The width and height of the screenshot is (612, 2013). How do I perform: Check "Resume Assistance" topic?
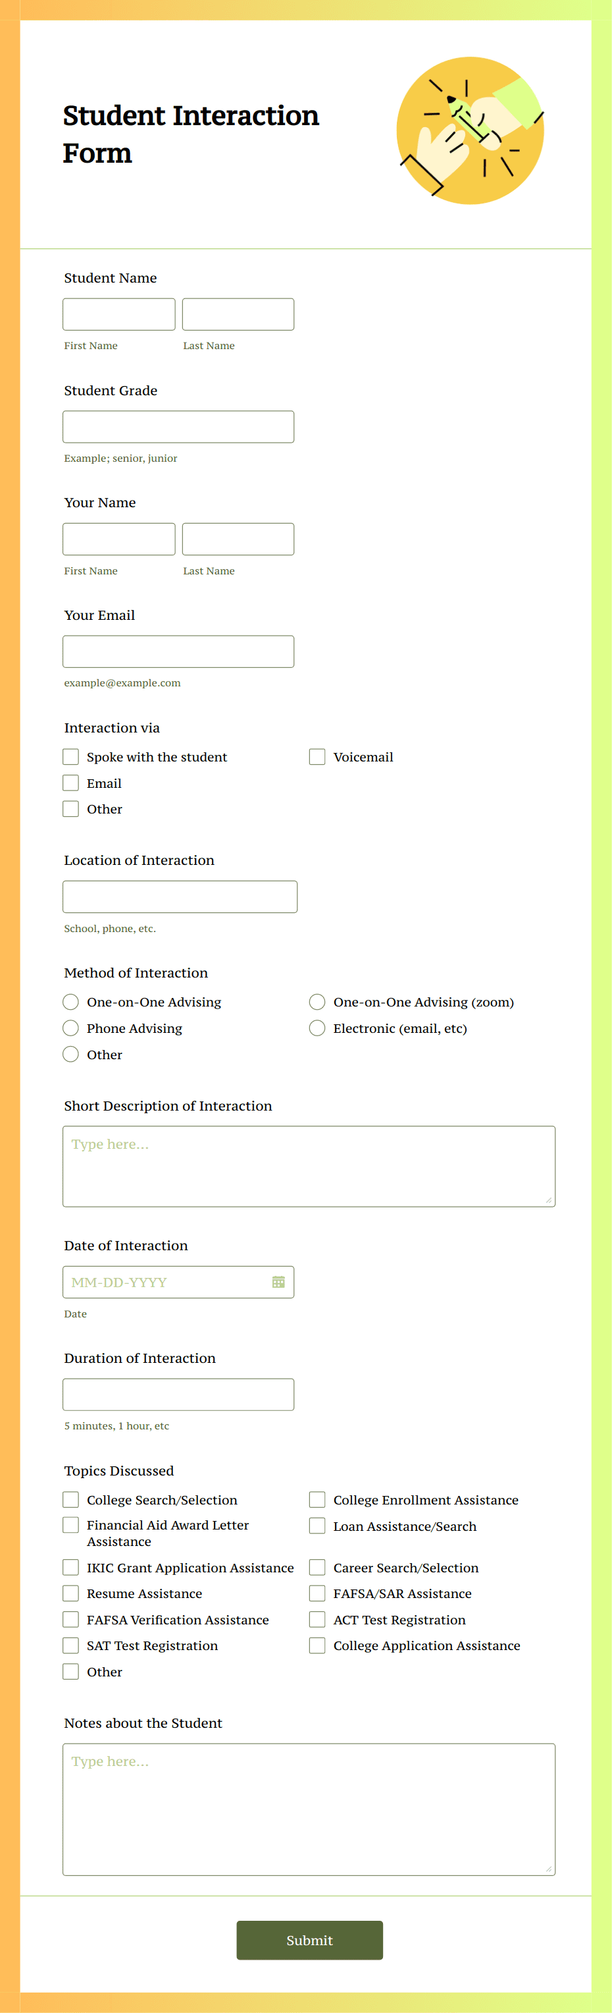point(70,1593)
